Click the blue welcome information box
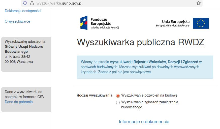The image size is (220, 129). (145, 67)
